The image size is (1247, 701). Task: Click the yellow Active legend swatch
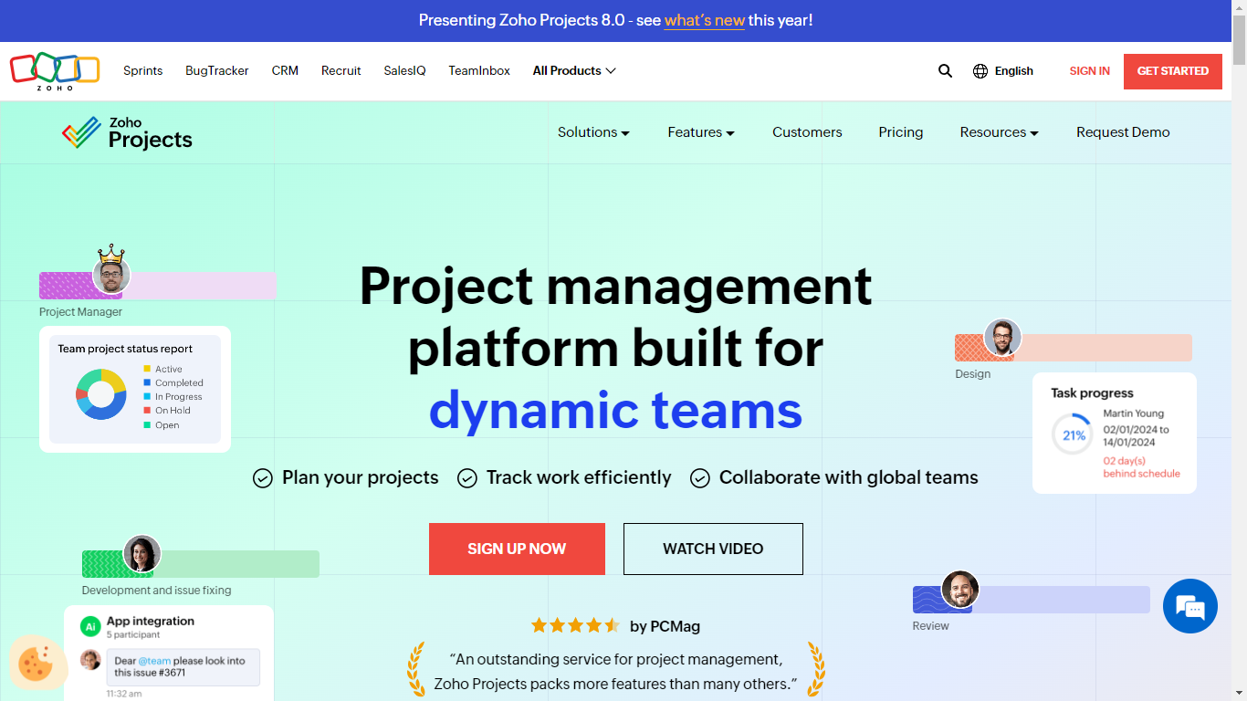coord(147,369)
